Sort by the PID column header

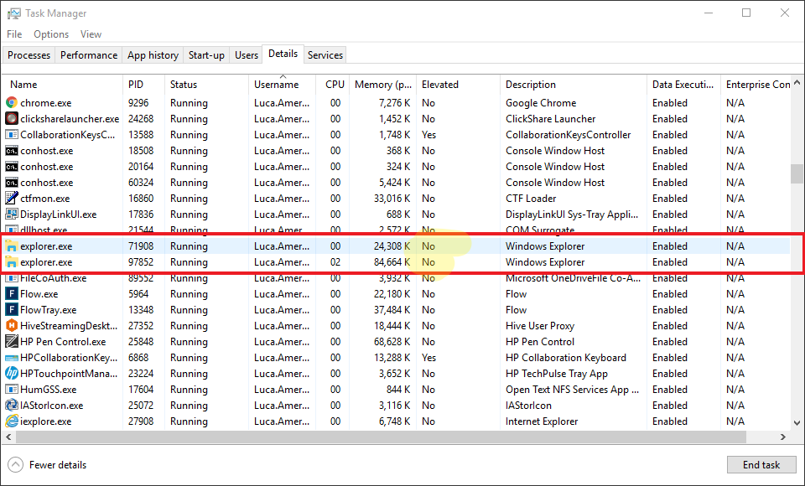click(143, 85)
